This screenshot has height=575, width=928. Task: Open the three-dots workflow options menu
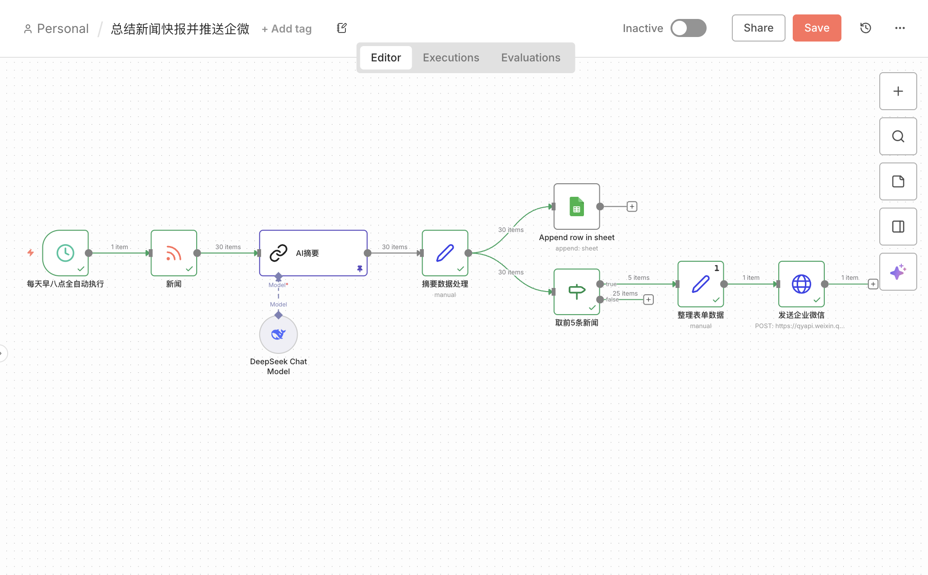(x=900, y=28)
